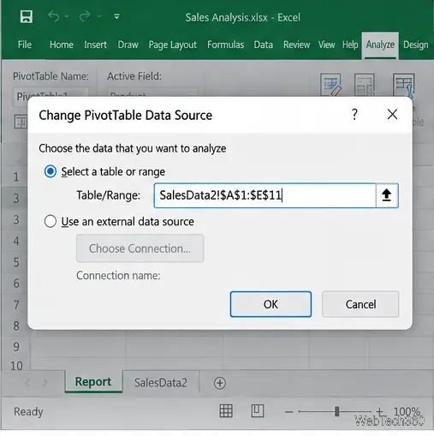
Task: Switch to Normal view icon
Action: click(226, 411)
